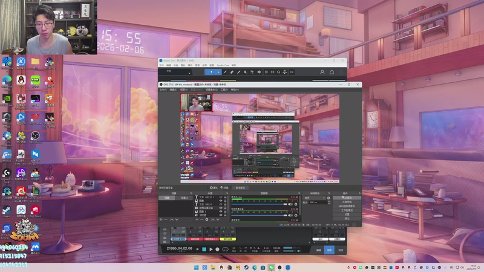Screen dimensions: 484x272
Task: Toggle visibility of 浏览器 source
Action: (x=221, y=215)
